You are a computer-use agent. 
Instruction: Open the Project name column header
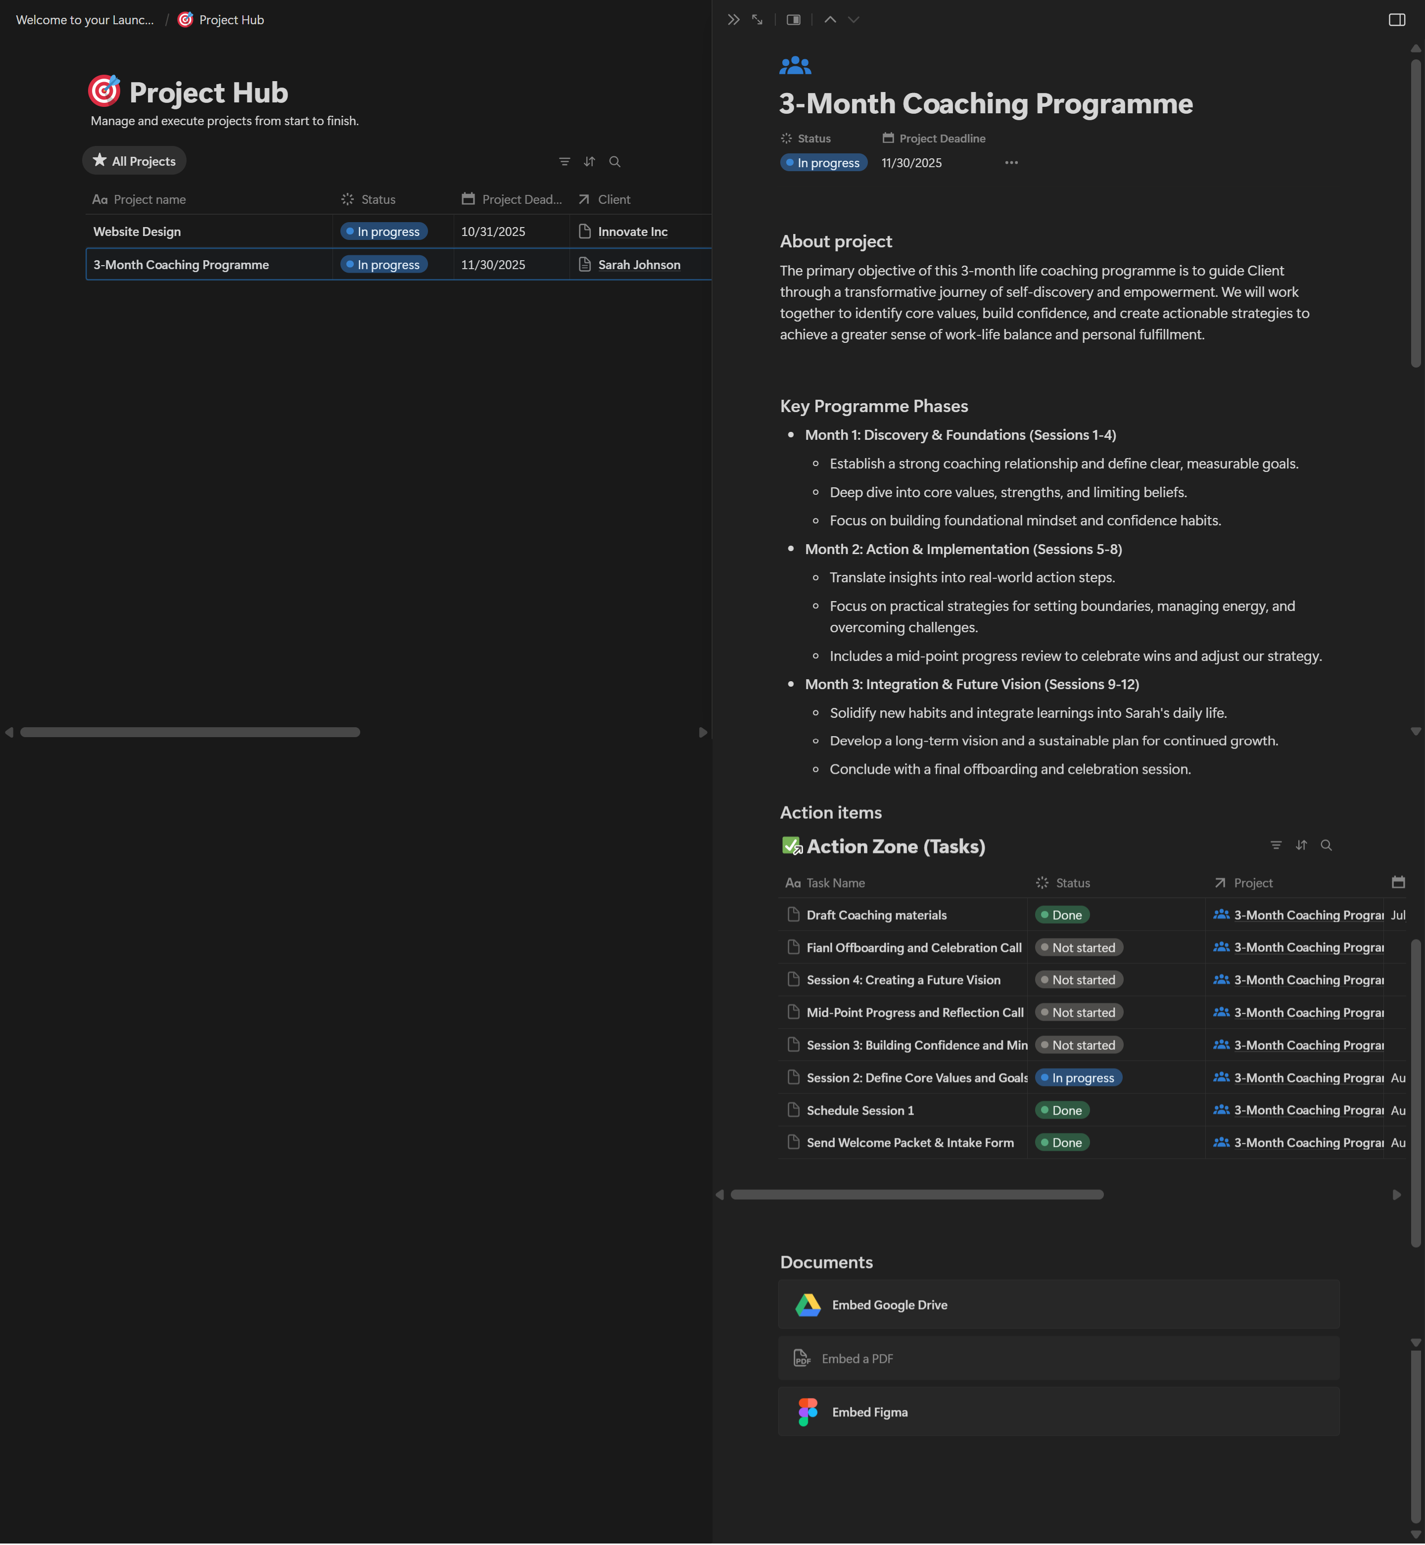pos(208,199)
